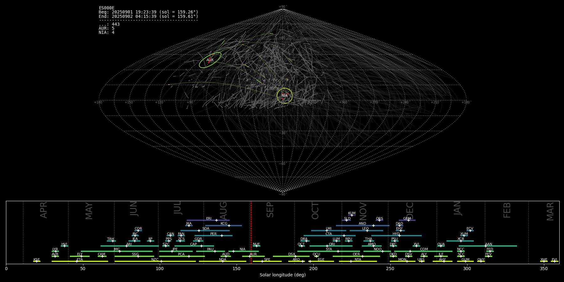564x282 pixels.
Task: Click the AND shower label
Action: 362,224
